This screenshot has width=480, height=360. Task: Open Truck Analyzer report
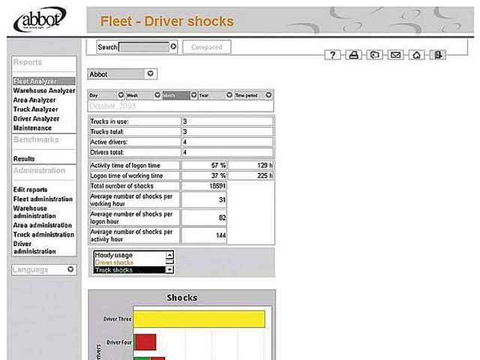click(x=36, y=109)
